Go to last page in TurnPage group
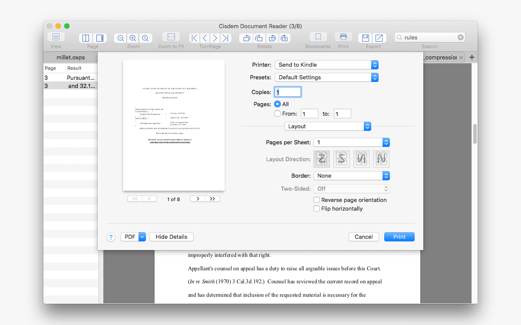521x325 pixels. pyautogui.click(x=225, y=38)
